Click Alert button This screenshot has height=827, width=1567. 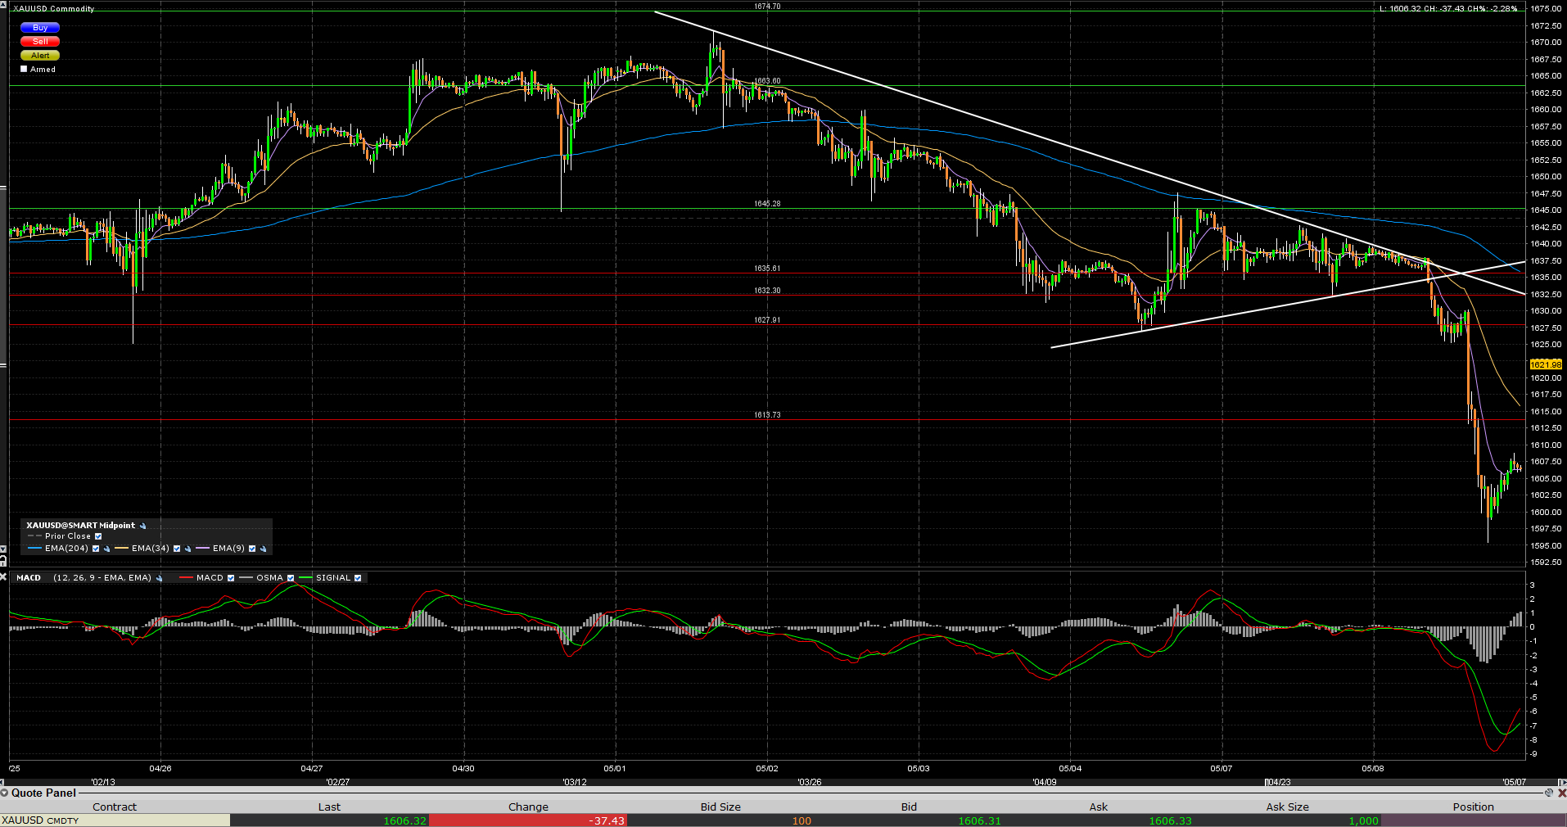[x=40, y=56]
